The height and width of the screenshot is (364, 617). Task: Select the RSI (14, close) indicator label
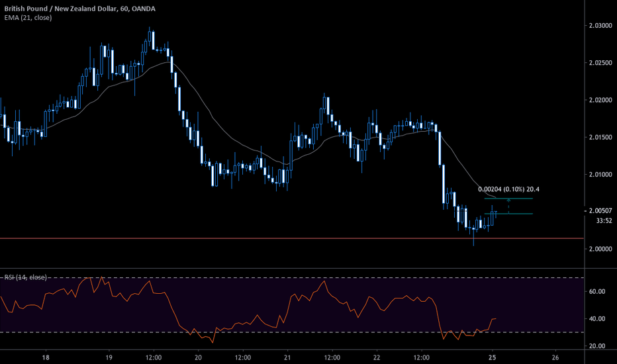[x=28, y=275]
